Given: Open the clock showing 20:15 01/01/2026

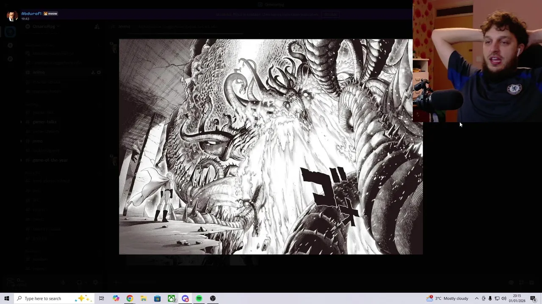Looking at the screenshot, I should pos(517,299).
